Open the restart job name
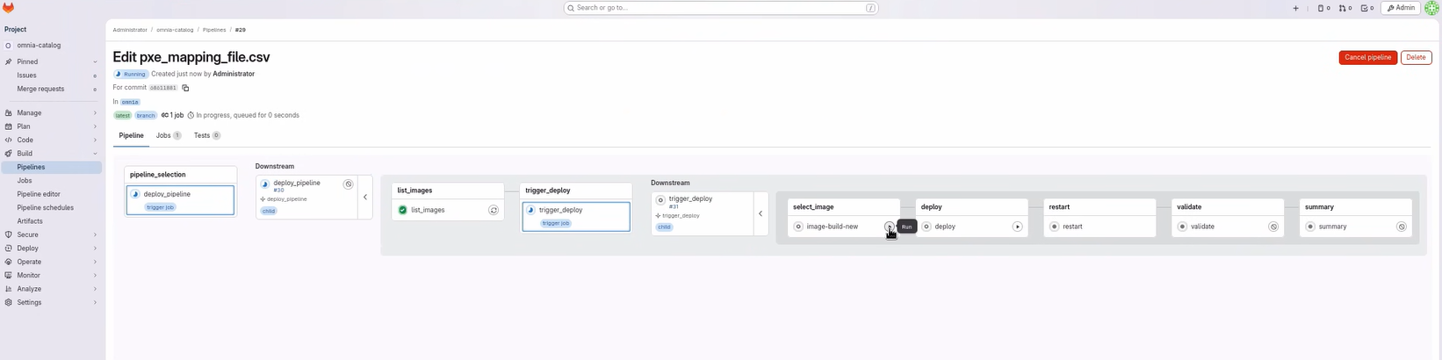Image resolution: width=1442 pixels, height=360 pixels. click(1072, 227)
